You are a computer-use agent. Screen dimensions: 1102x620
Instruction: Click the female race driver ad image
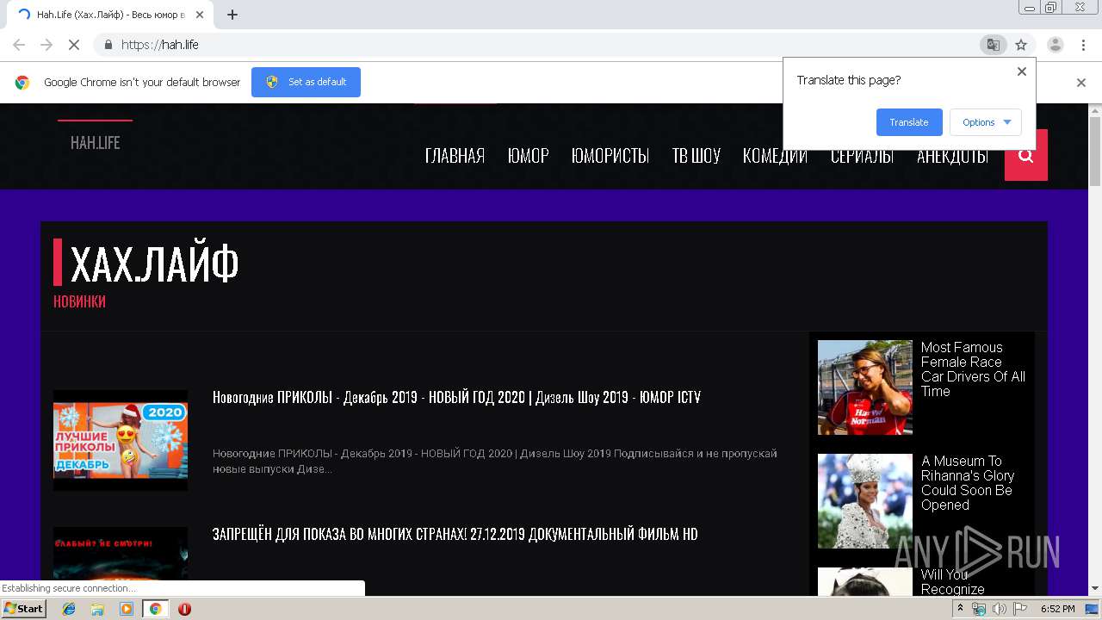coord(864,387)
